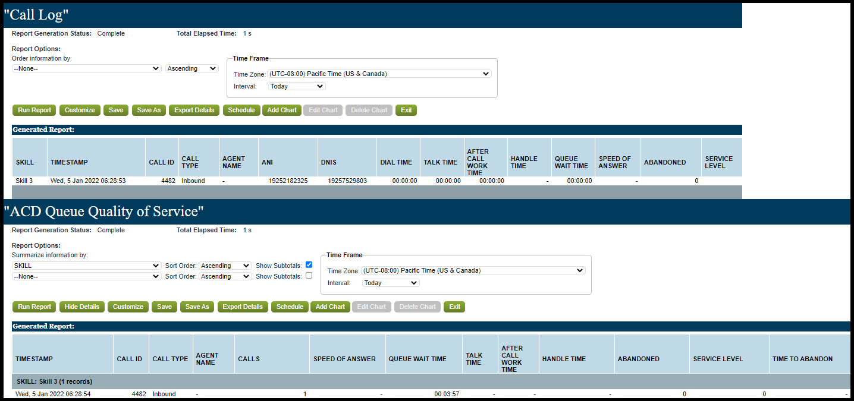
Task: Exit the ACD Queue report
Action: pyautogui.click(x=454, y=307)
